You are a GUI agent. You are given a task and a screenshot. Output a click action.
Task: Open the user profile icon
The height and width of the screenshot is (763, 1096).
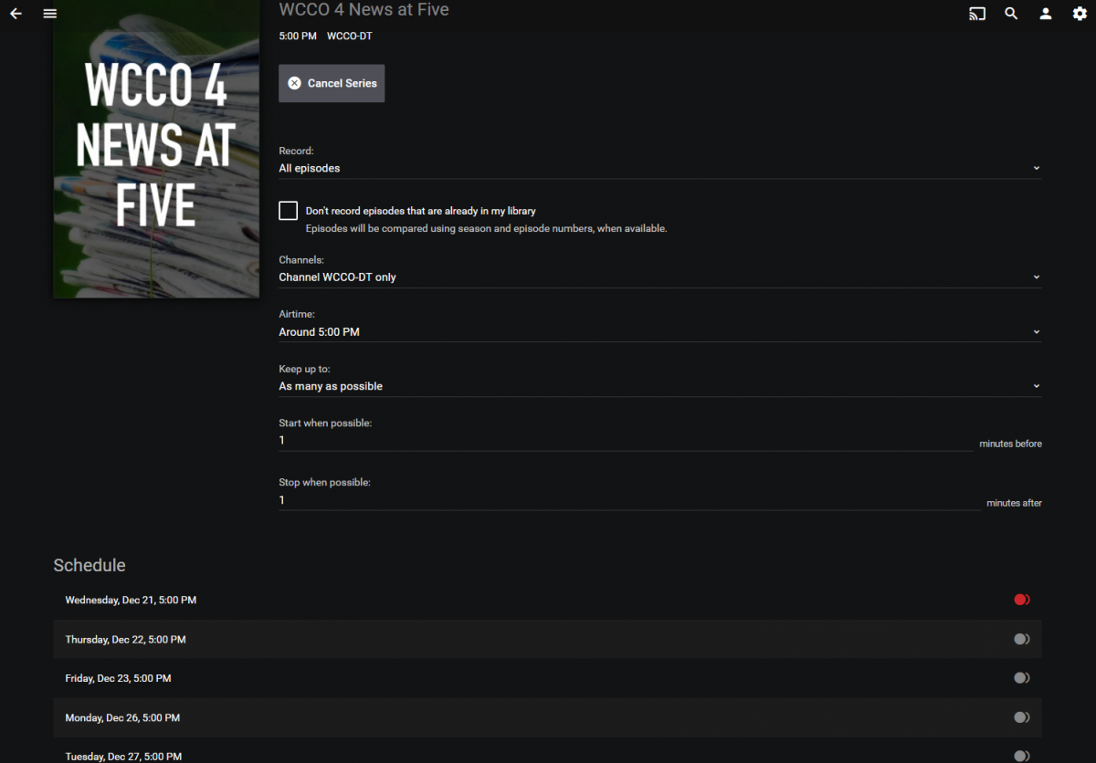[x=1046, y=14]
